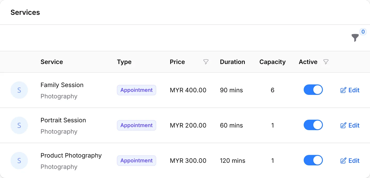The width and height of the screenshot is (370, 178).
Task: Click the 90 mins duration cell
Action: point(232,90)
